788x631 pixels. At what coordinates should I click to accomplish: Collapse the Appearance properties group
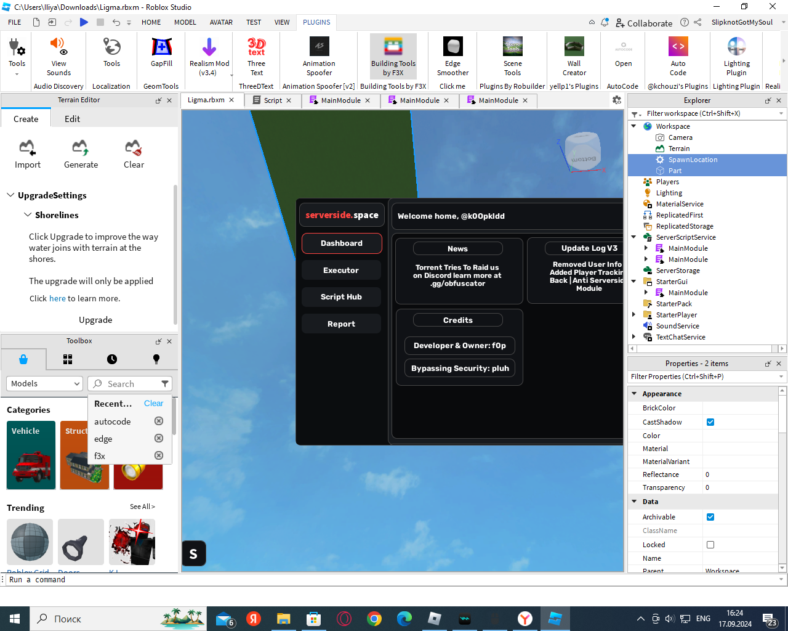634,394
